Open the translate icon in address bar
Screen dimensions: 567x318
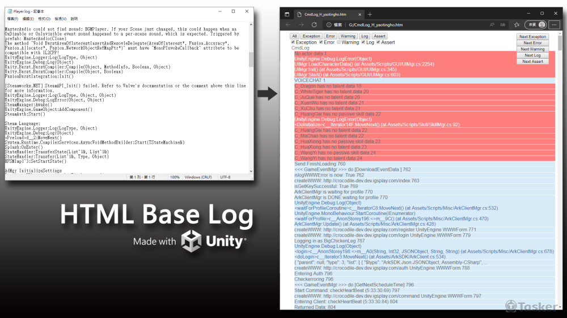[502, 25]
